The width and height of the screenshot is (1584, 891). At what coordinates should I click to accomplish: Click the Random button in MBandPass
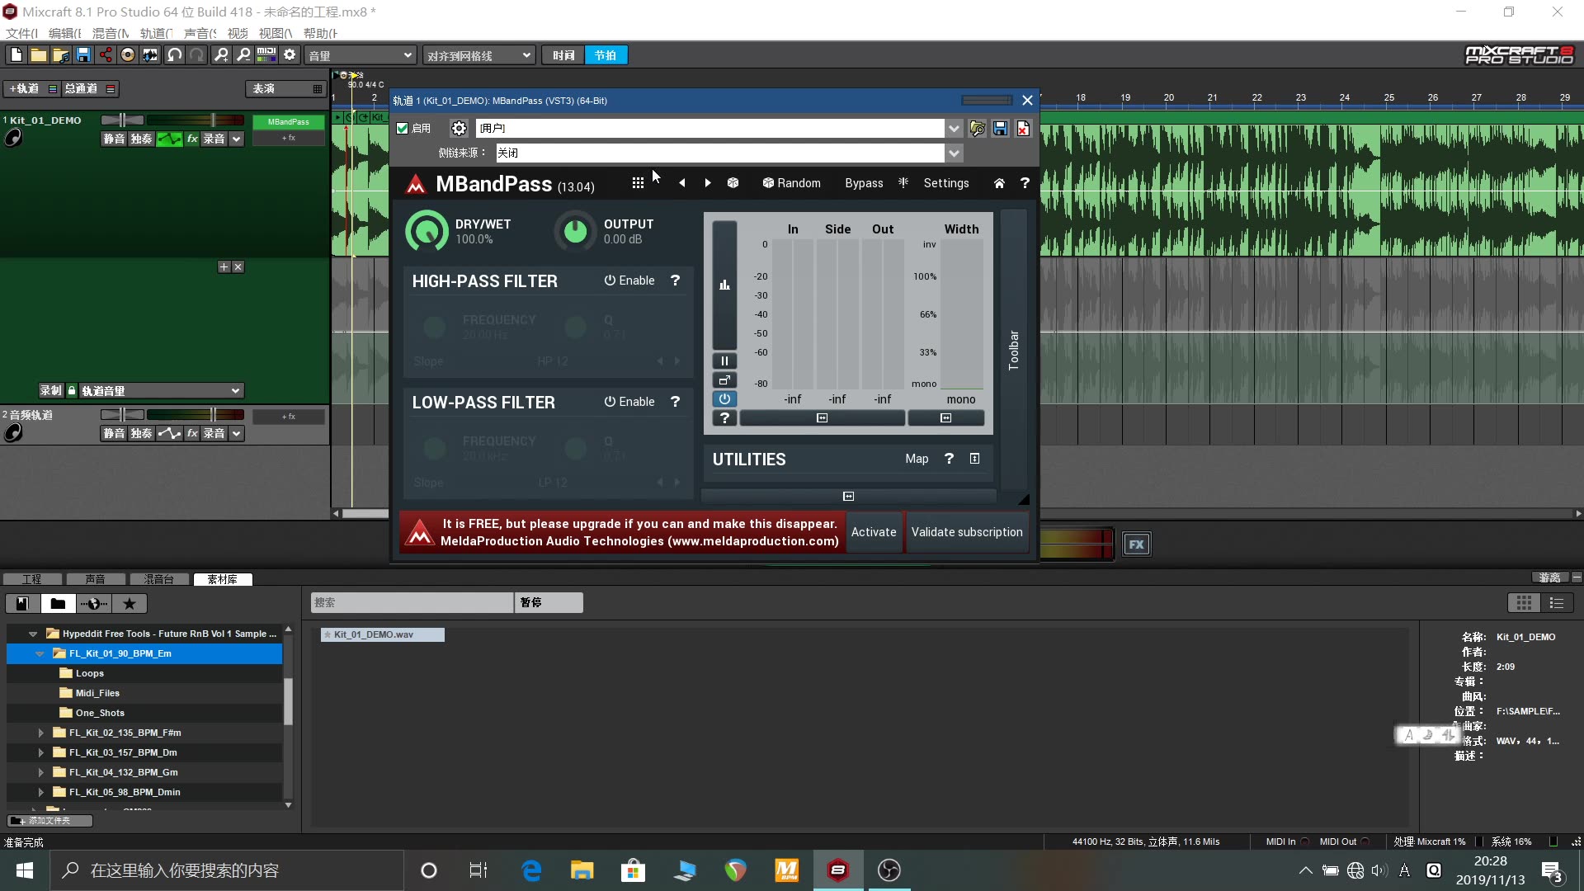click(791, 183)
